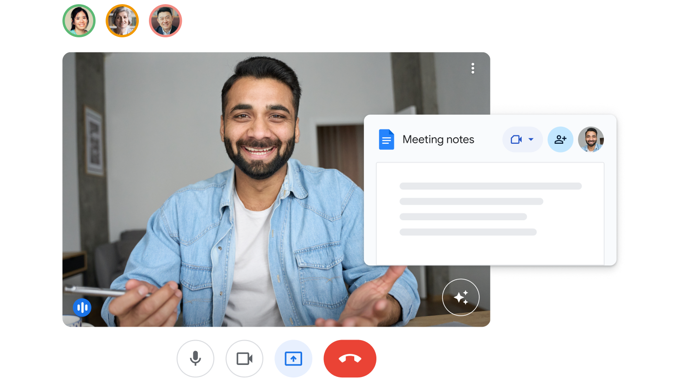Mute the microphone
This screenshot has height=382, width=679.
coord(195,358)
